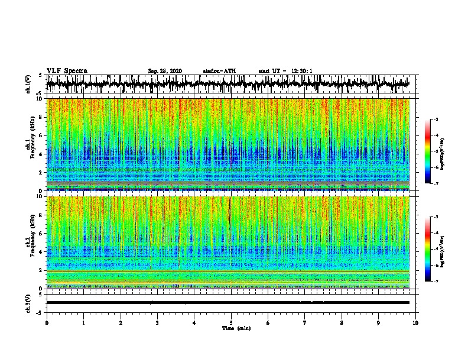
Task: Click time axis tick label "10"
Action: (415, 323)
